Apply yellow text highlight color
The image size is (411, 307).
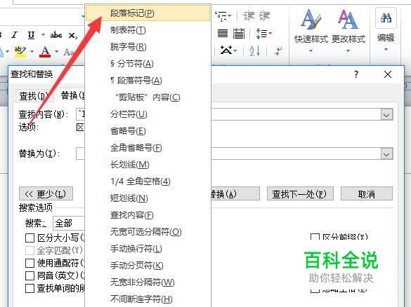20,51
